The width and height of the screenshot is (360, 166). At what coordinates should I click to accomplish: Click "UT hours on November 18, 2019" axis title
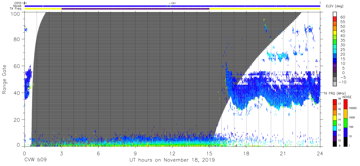172,160
